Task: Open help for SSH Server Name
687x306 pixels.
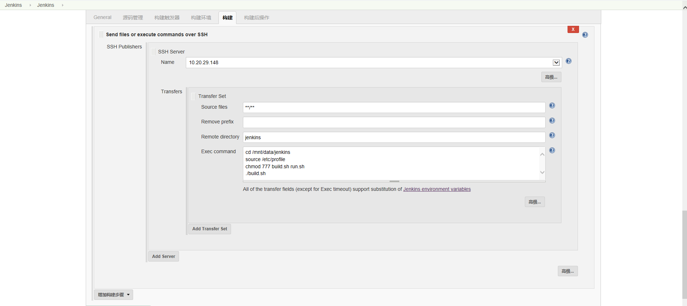Action: pyautogui.click(x=568, y=61)
